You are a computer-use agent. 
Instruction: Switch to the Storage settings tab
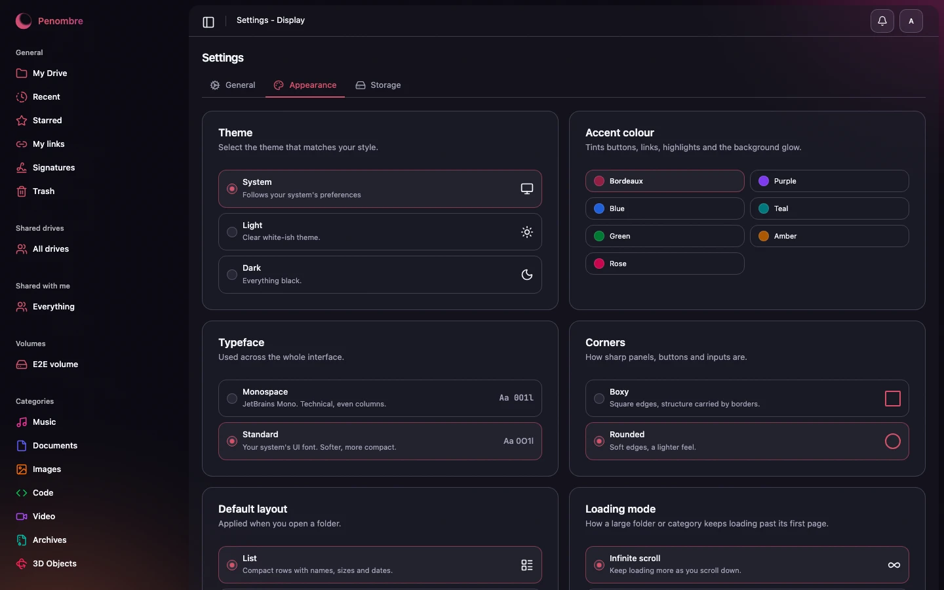pyautogui.click(x=378, y=85)
